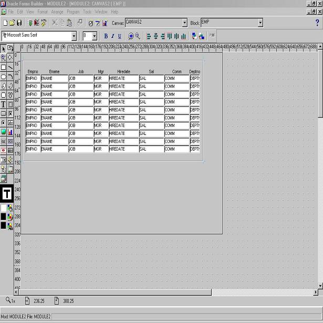The width and height of the screenshot is (323, 323).
Task: Open the Fill Color palette picker
Action: (10, 208)
